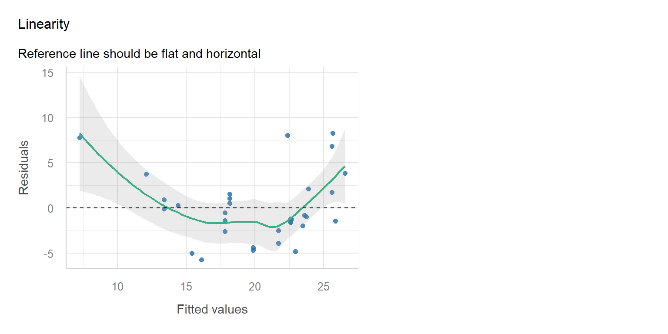Click the 20 tick on the Fitted values axis
The image size is (668, 334).
254,287
